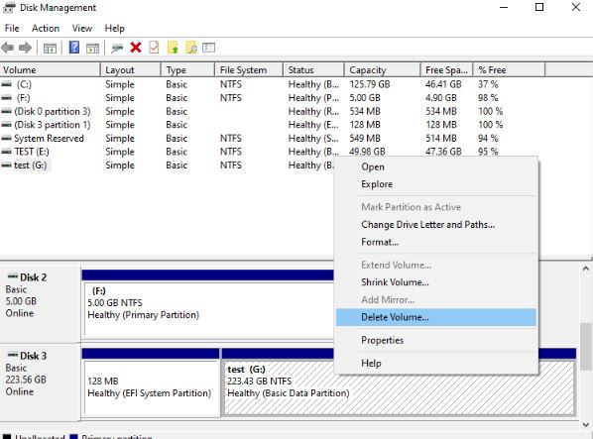Open the File menu
593x439 pixels.
(12, 29)
